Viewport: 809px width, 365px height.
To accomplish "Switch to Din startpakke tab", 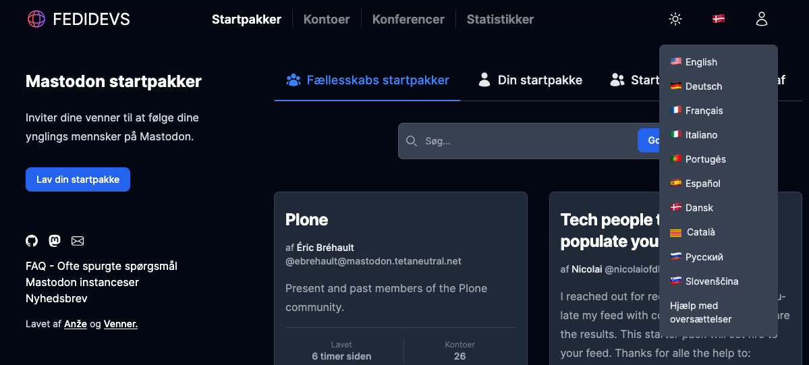I will pyautogui.click(x=530, y=80).
